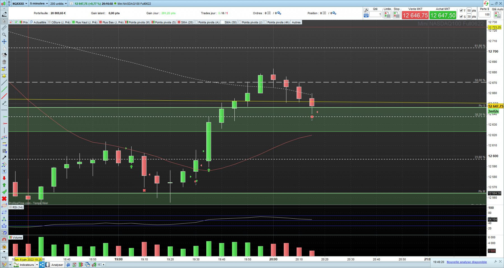Click the Limite order icon
This screenshot has height=268, width=504.
(x=387, y=15)
